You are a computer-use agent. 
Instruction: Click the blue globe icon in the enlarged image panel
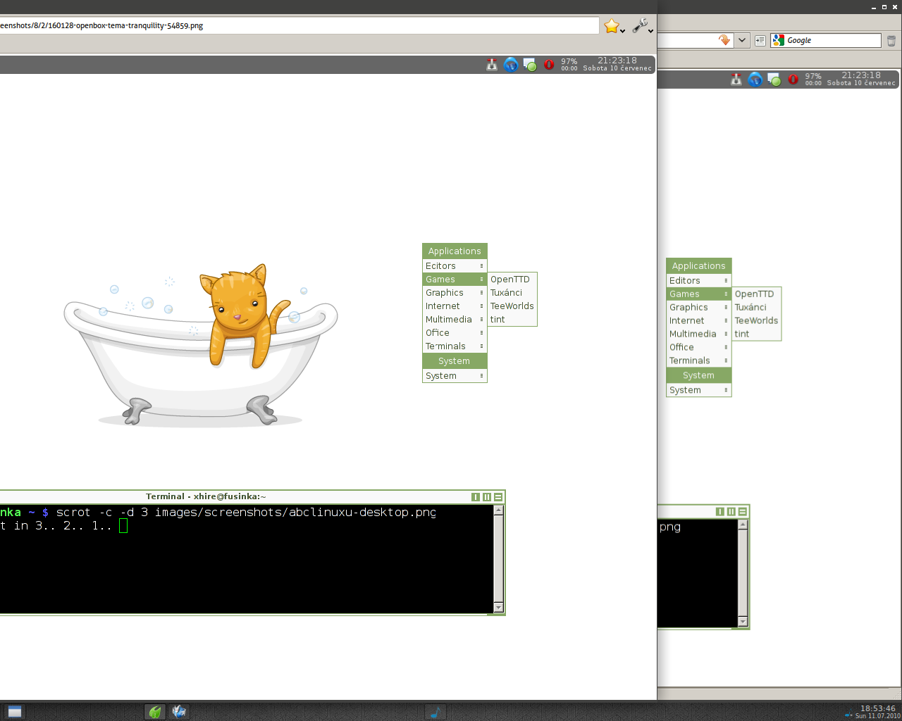(511, 65)
